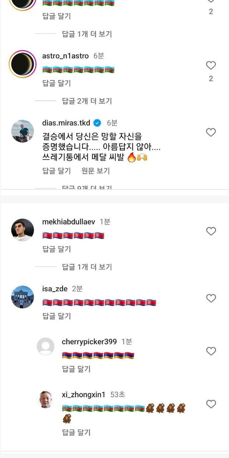Tap heart on cherrypicker399's reply
The image size is (229, 458).
[x=211, y=351]
